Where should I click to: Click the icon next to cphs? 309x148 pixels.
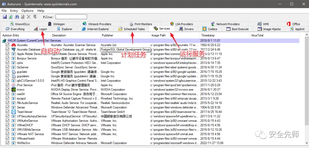pos(14,63)
